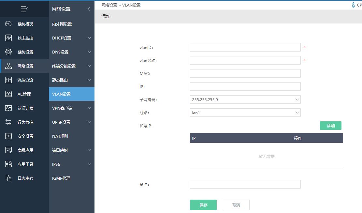Click the green 保存 button
The image size is (362, 213).
coord(203,205)
